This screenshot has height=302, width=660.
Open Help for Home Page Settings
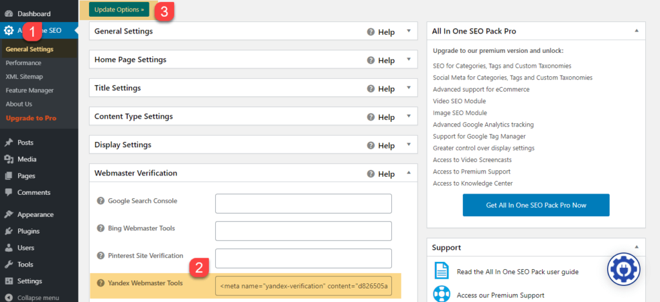pyautogui.click(x=381, y=60)
